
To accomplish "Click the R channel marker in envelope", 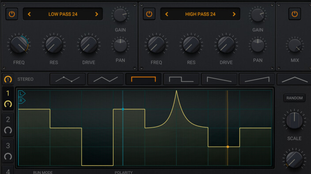I will [22, 101].
